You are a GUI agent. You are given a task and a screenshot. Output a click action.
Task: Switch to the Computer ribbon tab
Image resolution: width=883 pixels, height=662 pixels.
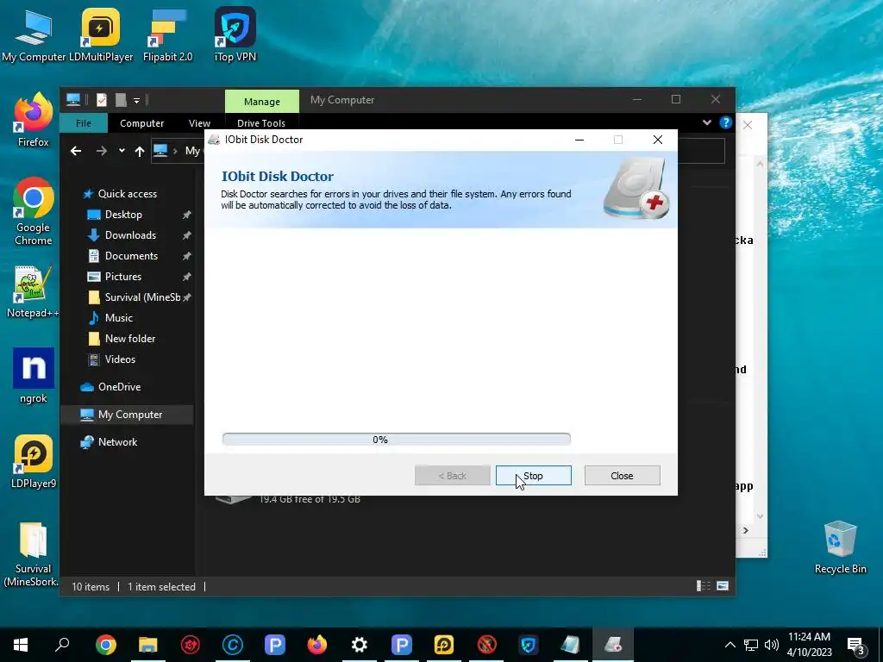pos(142,122)
